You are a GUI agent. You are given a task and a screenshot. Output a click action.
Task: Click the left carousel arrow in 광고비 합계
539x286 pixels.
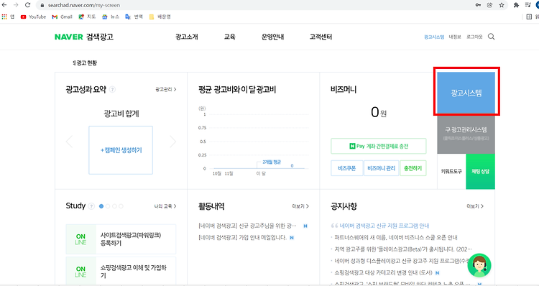pos(70,142)
